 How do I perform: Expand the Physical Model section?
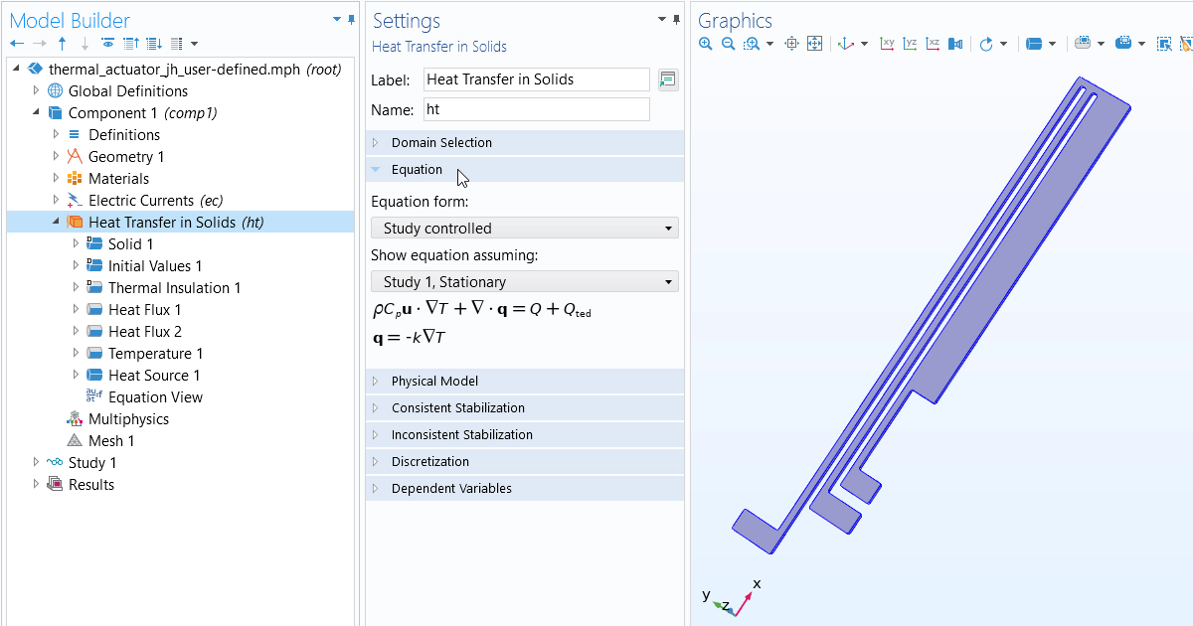pyautogui.click(x=434, y=382)
